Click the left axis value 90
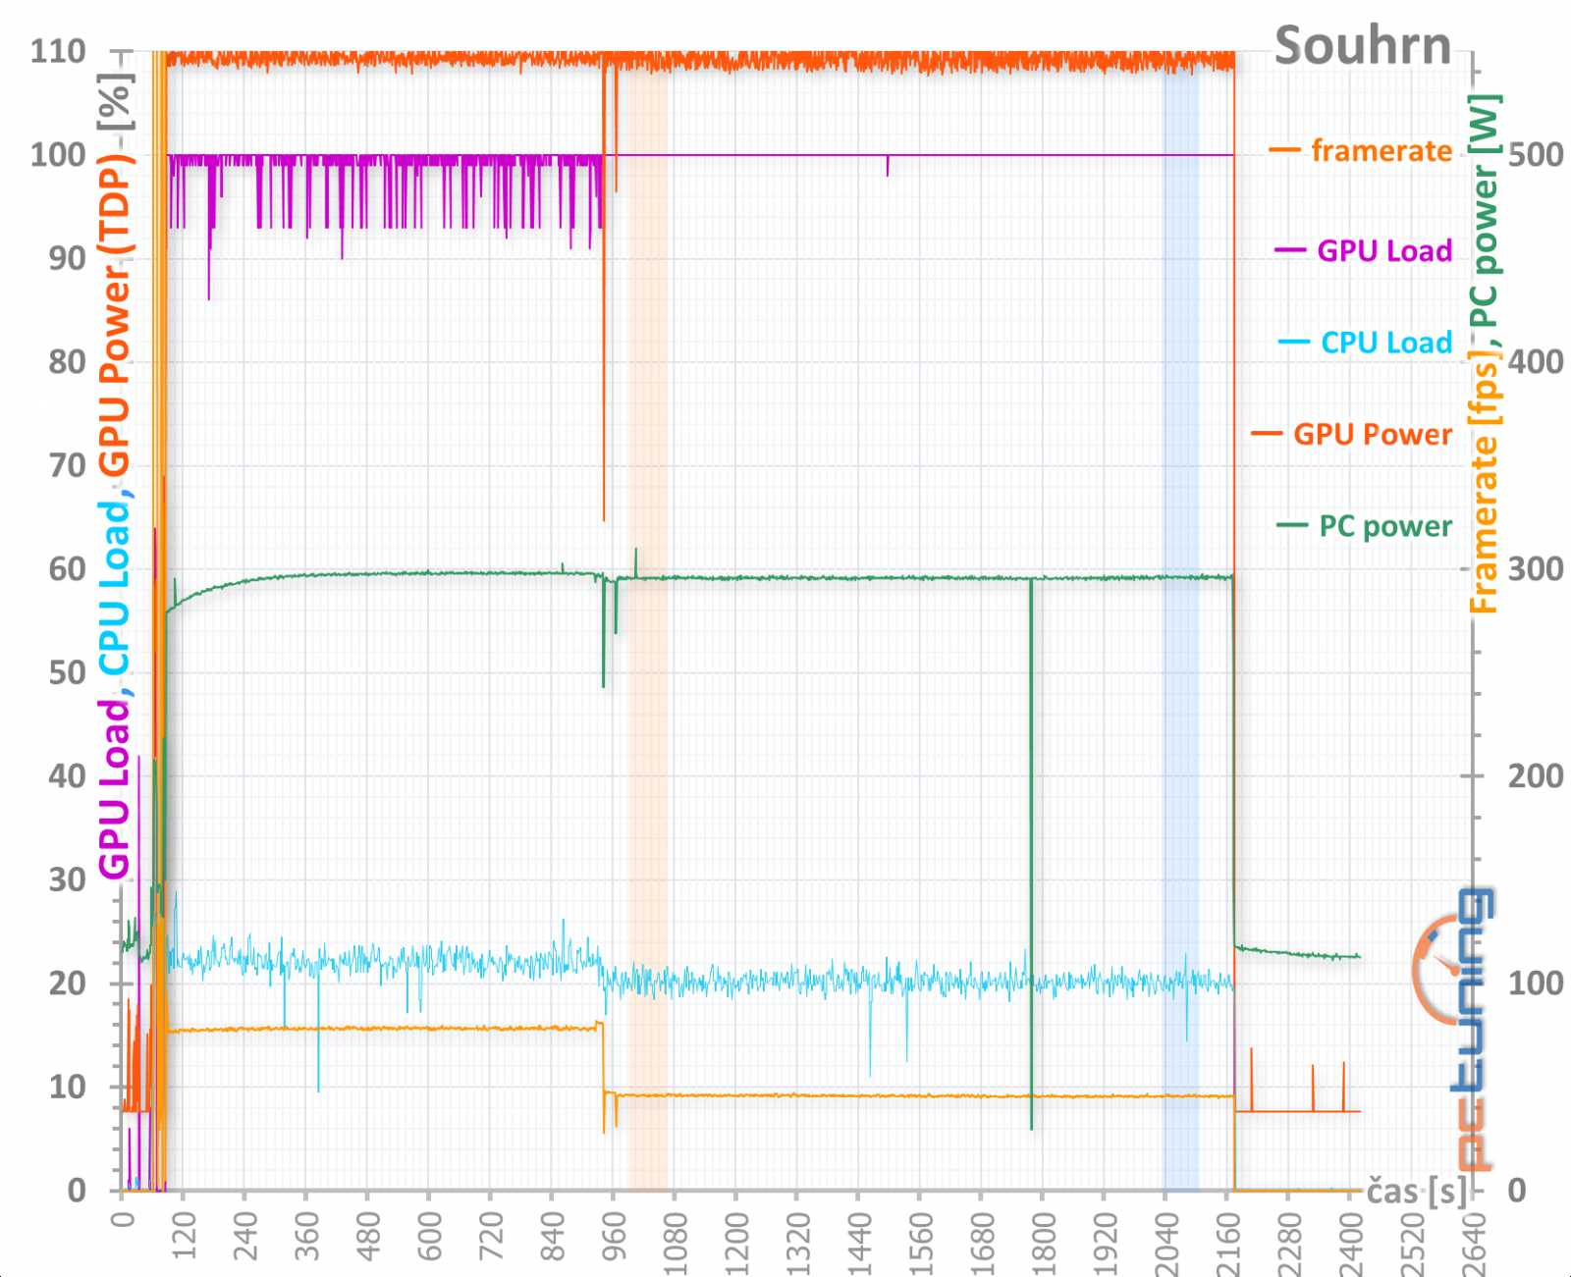This screenshot has height=1277, width=1571. (x=68, y=259)
